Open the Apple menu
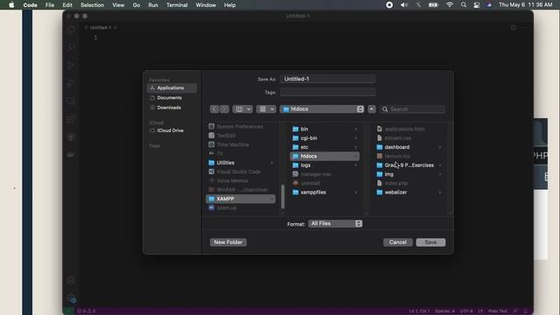Screen dimensions: 560x315 pos(11,5)
